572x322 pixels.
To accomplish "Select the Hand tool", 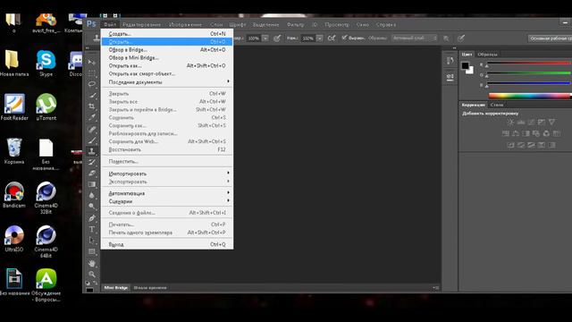I will point(91,263).
